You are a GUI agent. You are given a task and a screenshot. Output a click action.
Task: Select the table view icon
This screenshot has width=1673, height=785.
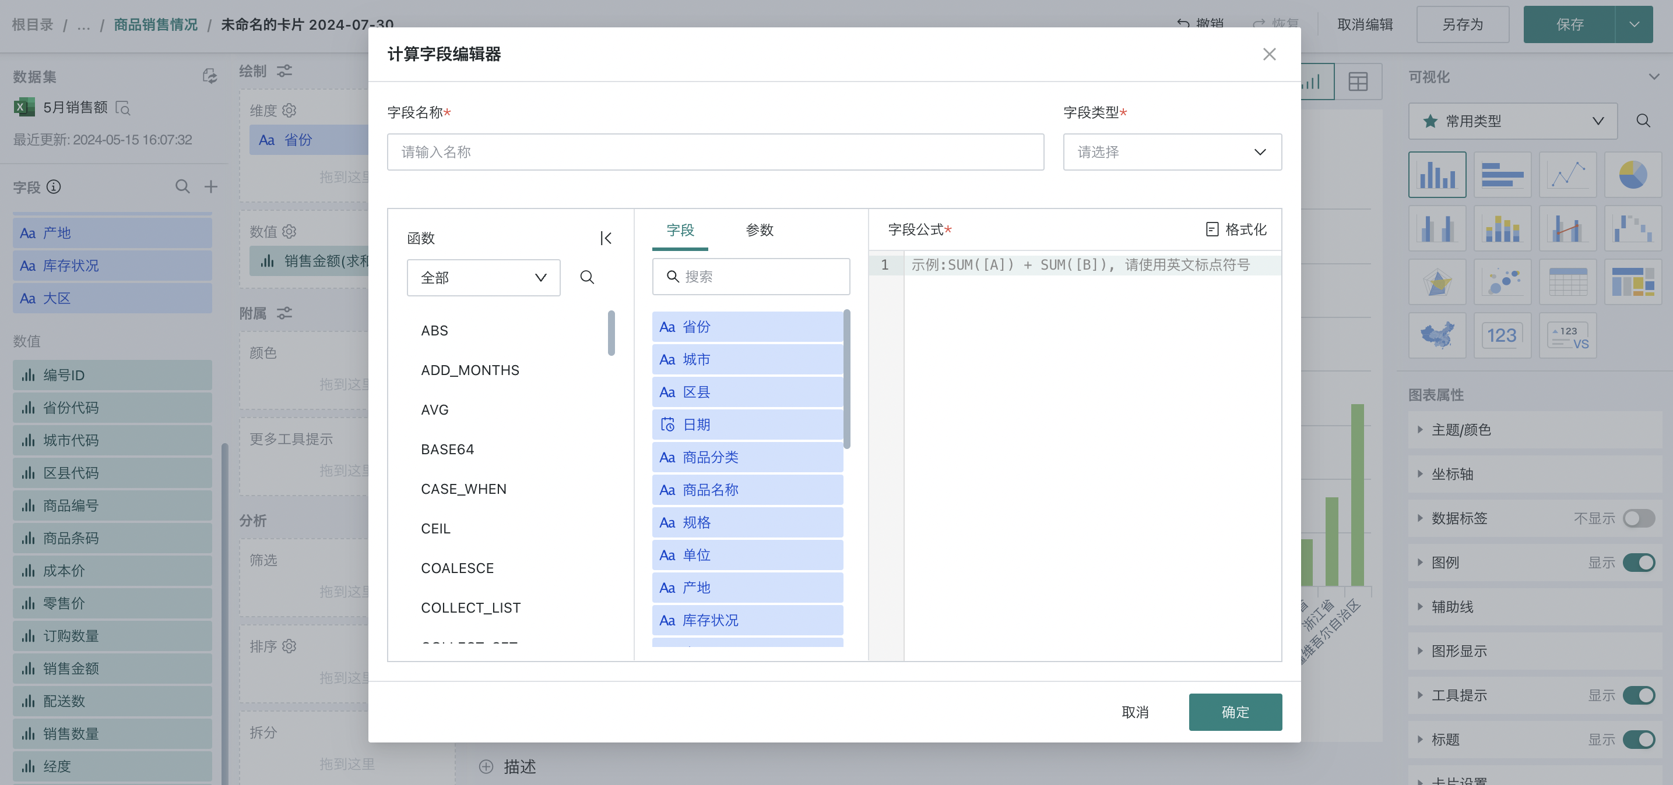[1358, 82]
